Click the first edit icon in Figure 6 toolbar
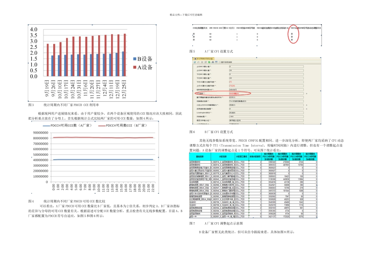The width and height of the screenshot is (372, 263). click(195, 62)
